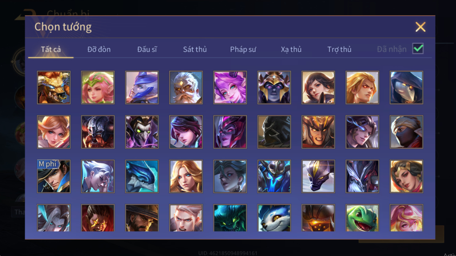The width and height of the screenshot is (456, 256).
Task: Switch to the Đấu sĩ tab
Action: point(147,49)
